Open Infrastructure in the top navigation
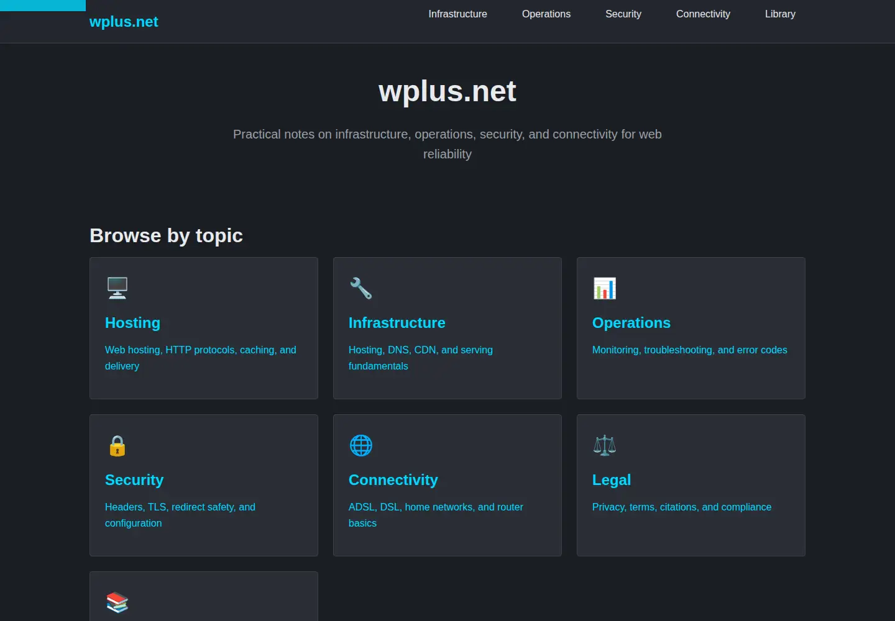This screenshot has width=895, height=621. [x=458, y=14]
